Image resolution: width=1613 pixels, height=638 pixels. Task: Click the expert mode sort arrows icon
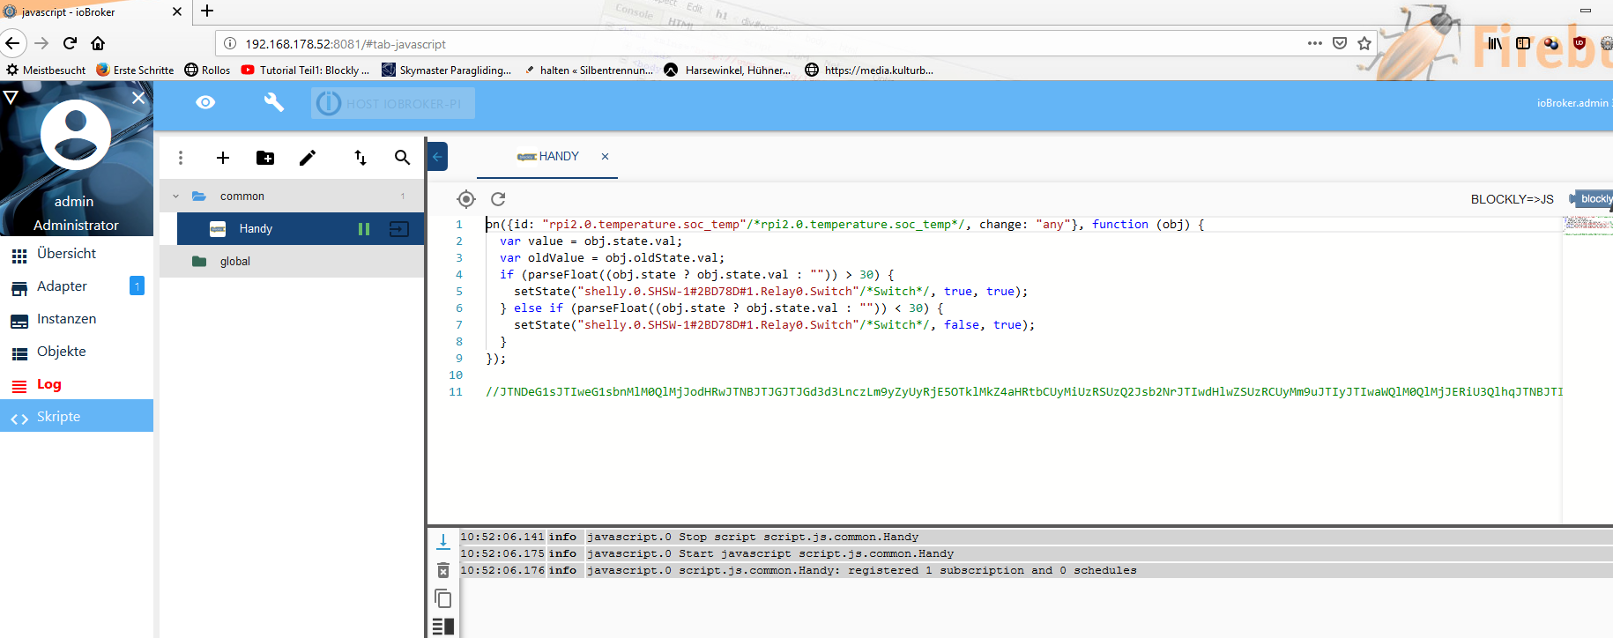(360, 158)
